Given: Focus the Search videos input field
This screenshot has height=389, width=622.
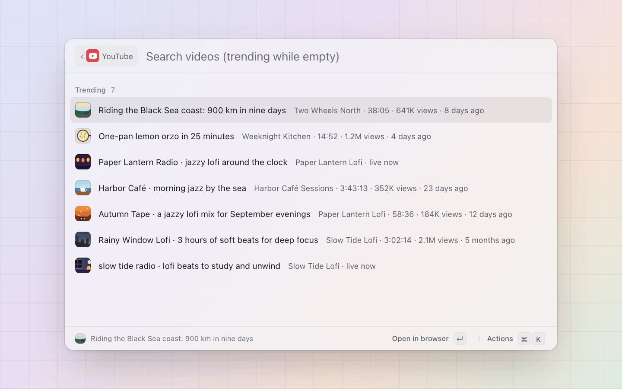Looking at the screenshot, I should point(346,56).
